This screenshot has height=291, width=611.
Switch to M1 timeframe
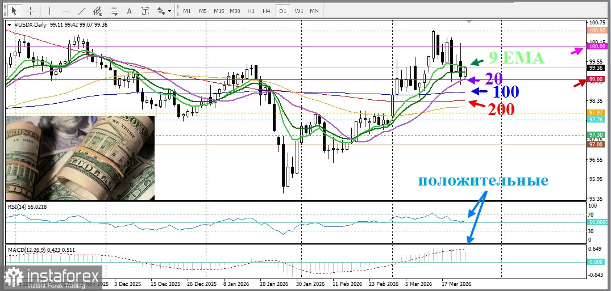(186, 10)
